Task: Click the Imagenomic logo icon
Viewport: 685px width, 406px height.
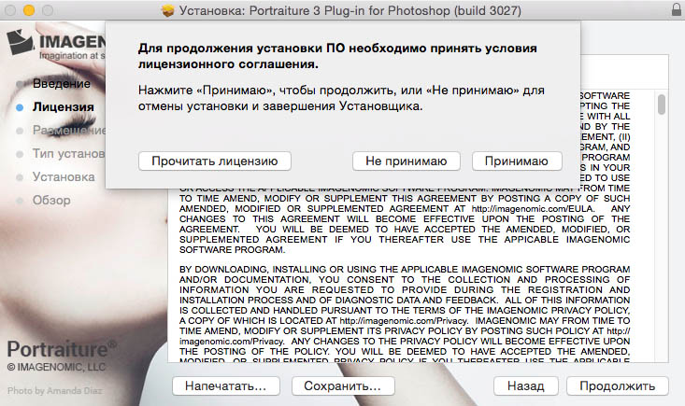Action: (20, 42)
